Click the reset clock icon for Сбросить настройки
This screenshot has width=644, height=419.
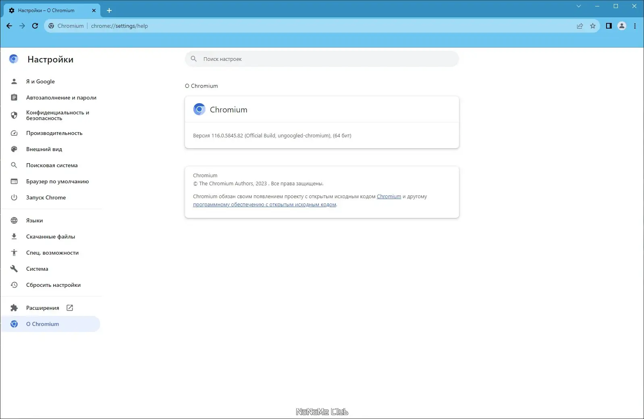coord(14,285)
